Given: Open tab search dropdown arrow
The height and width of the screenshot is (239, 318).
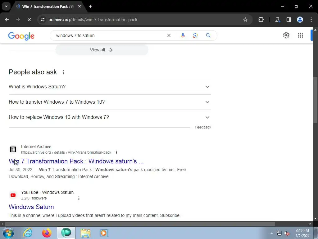Looking at the screenshot, I should pyautogui.click(x=6, y=6).
